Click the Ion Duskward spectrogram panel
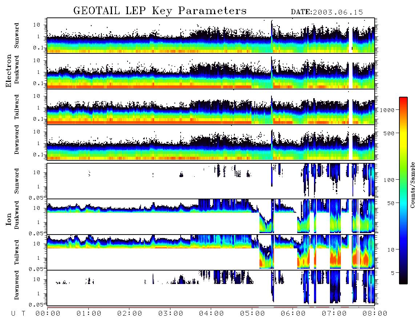 pos(211,216)
